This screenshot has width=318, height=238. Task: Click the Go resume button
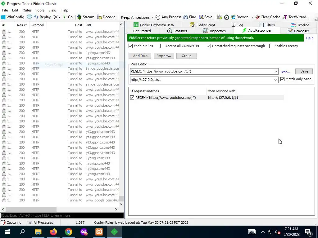[x=68, y=17]
